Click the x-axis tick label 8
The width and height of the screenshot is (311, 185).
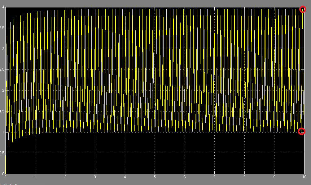pos(244,177)
